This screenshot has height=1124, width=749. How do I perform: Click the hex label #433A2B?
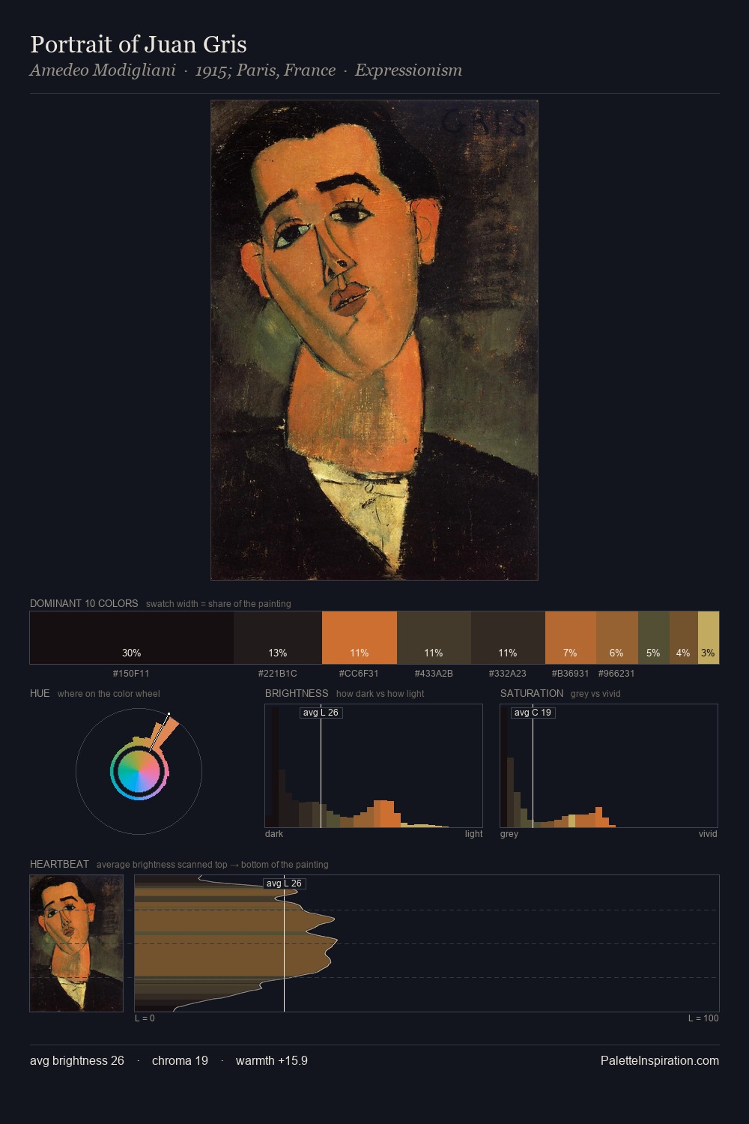[434, 674]
